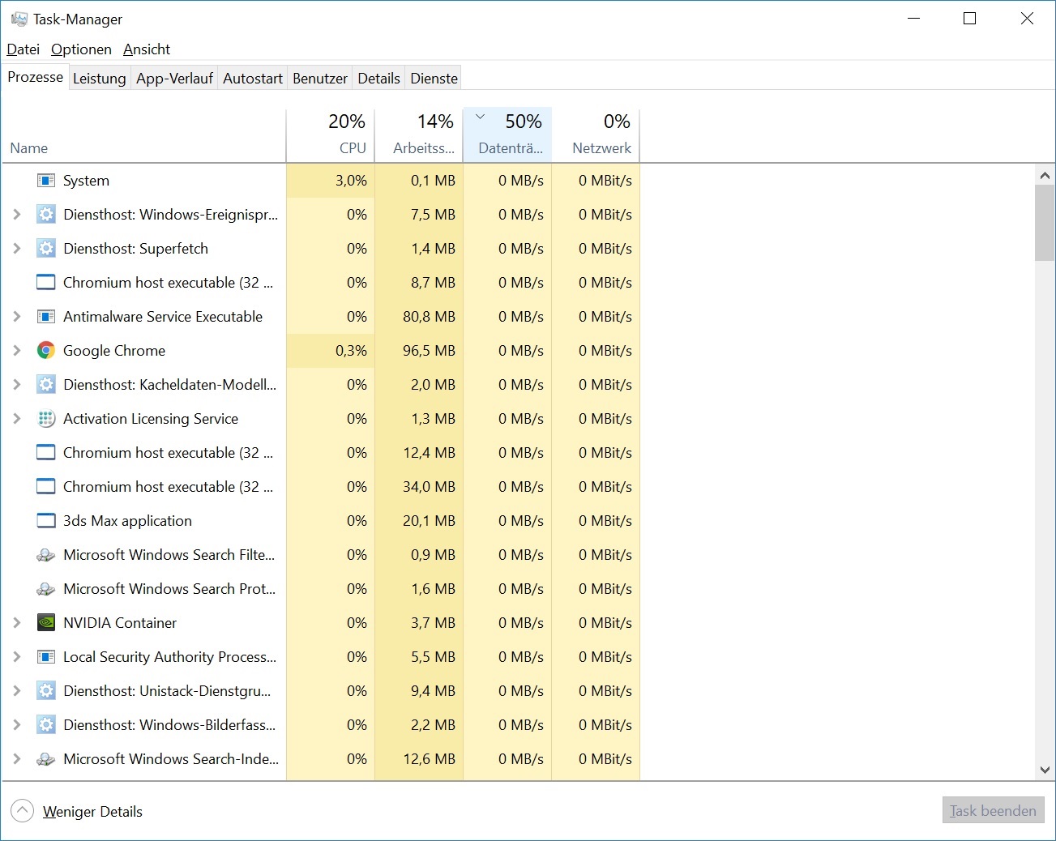Switch to the Details tab
The image size is (1056, 841).
tap(379, 79)
